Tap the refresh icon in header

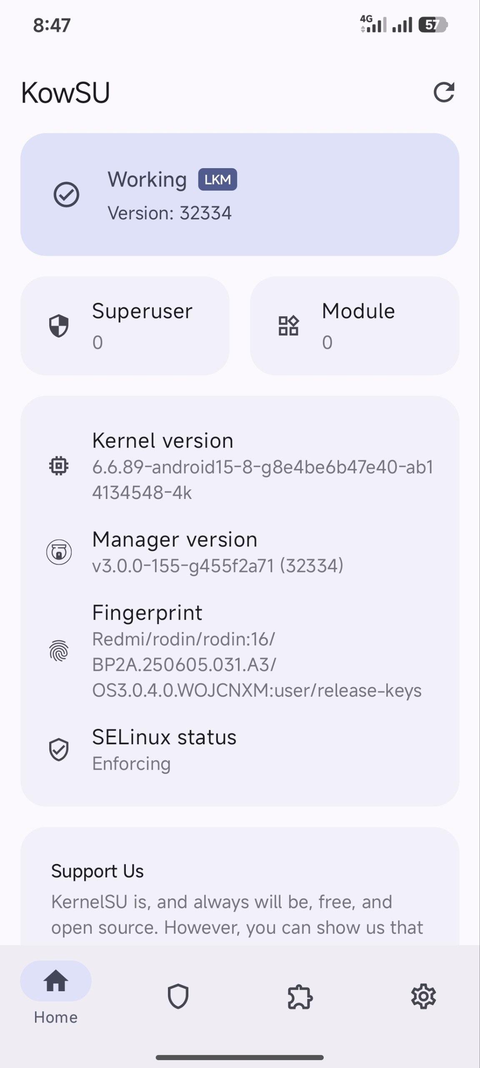444,92
